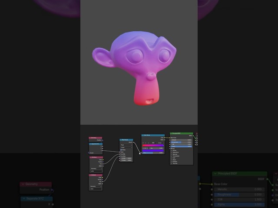The image size is (278, 208).
Task: Open Color Ramp Linear interpolation dropdown
Action: tap(160, 143)
